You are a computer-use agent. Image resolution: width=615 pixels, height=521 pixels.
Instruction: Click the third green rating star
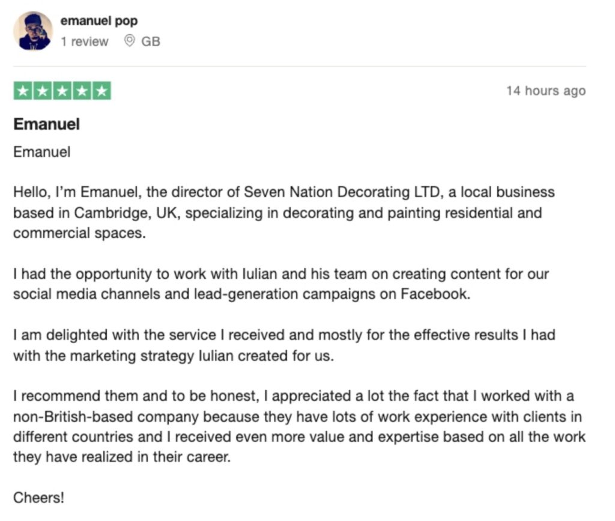(62, 91)
